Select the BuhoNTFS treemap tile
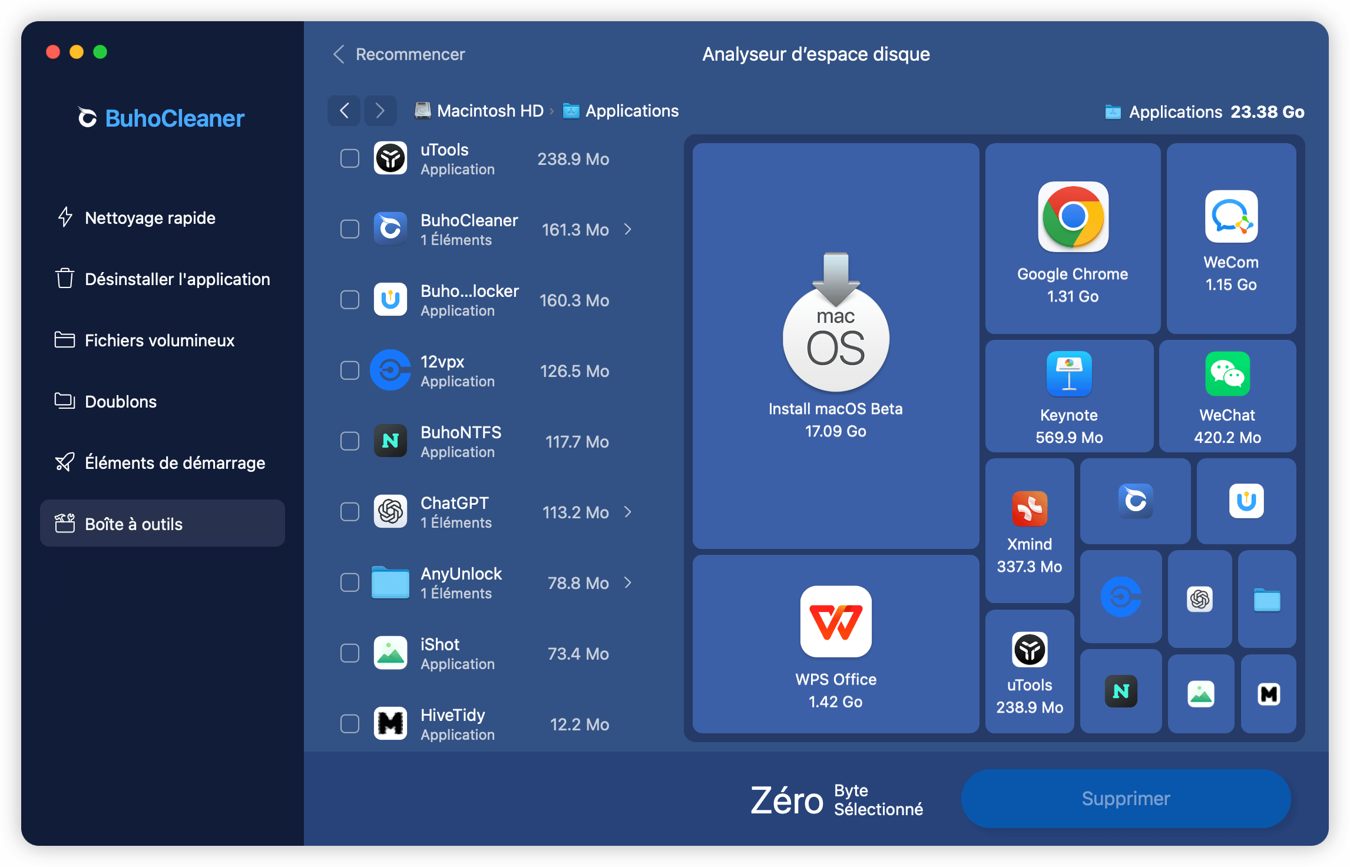This screenshot has width=1350, height=867. 1121,691
